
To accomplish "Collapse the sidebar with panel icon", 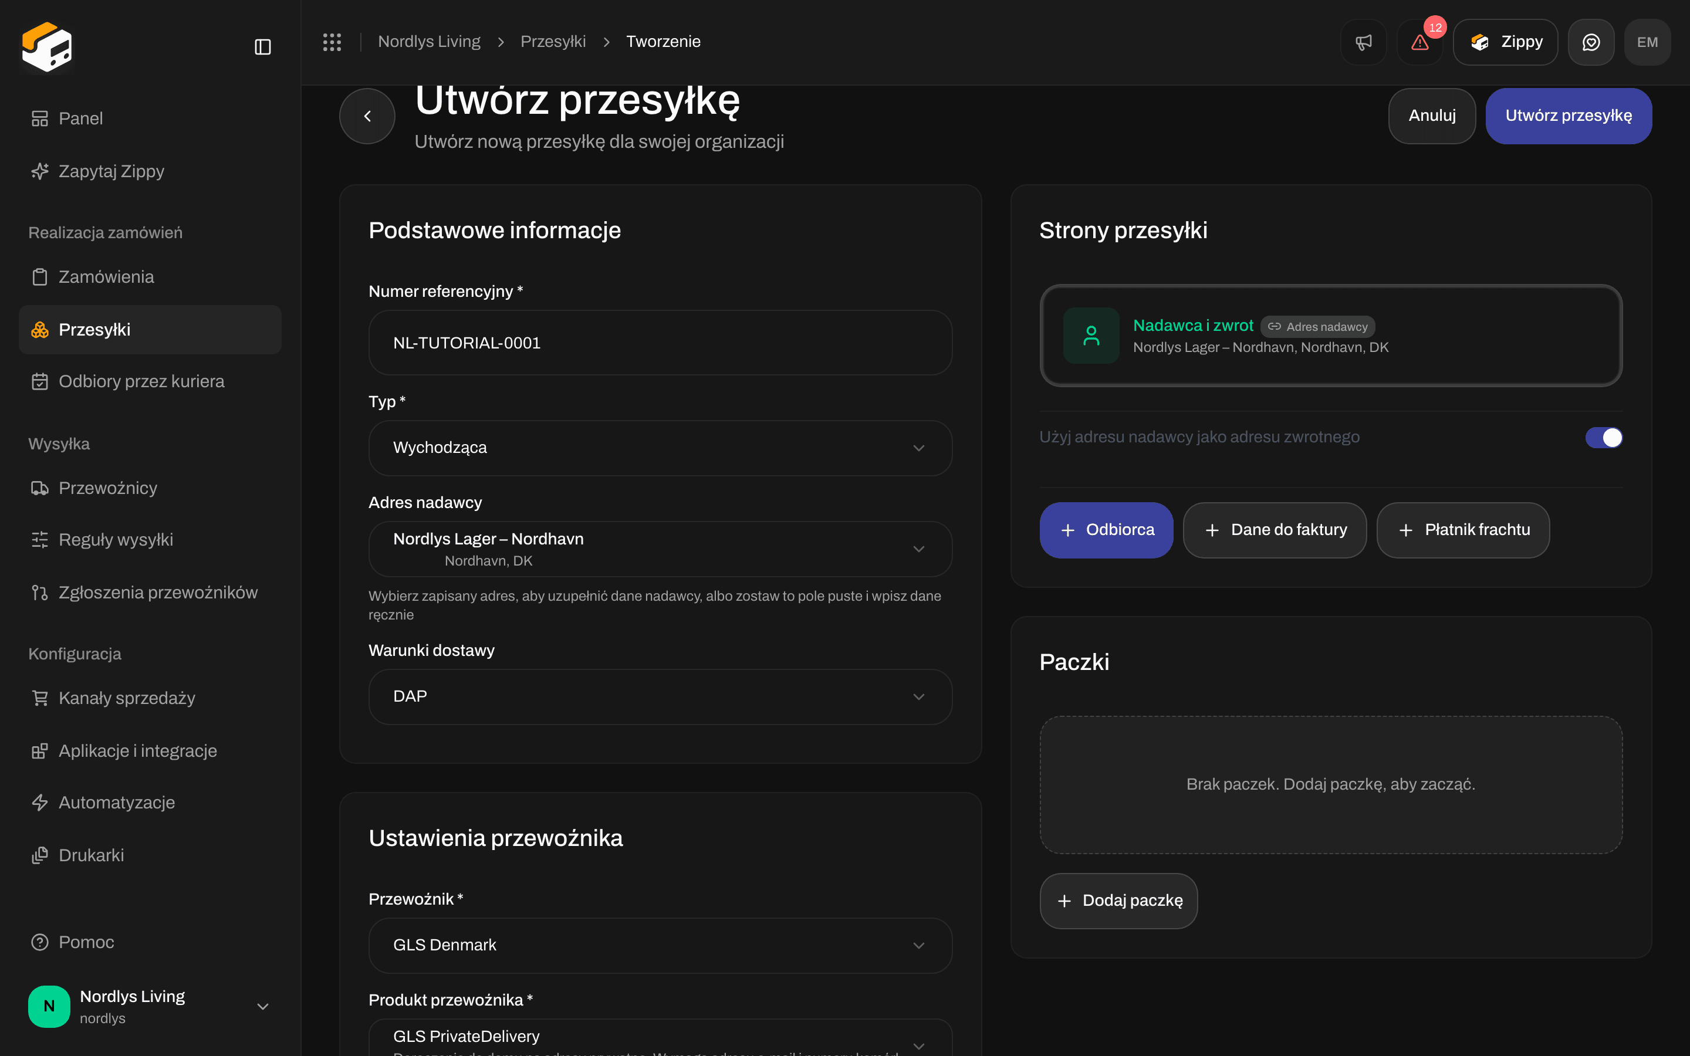I will (x=262, y=47).
